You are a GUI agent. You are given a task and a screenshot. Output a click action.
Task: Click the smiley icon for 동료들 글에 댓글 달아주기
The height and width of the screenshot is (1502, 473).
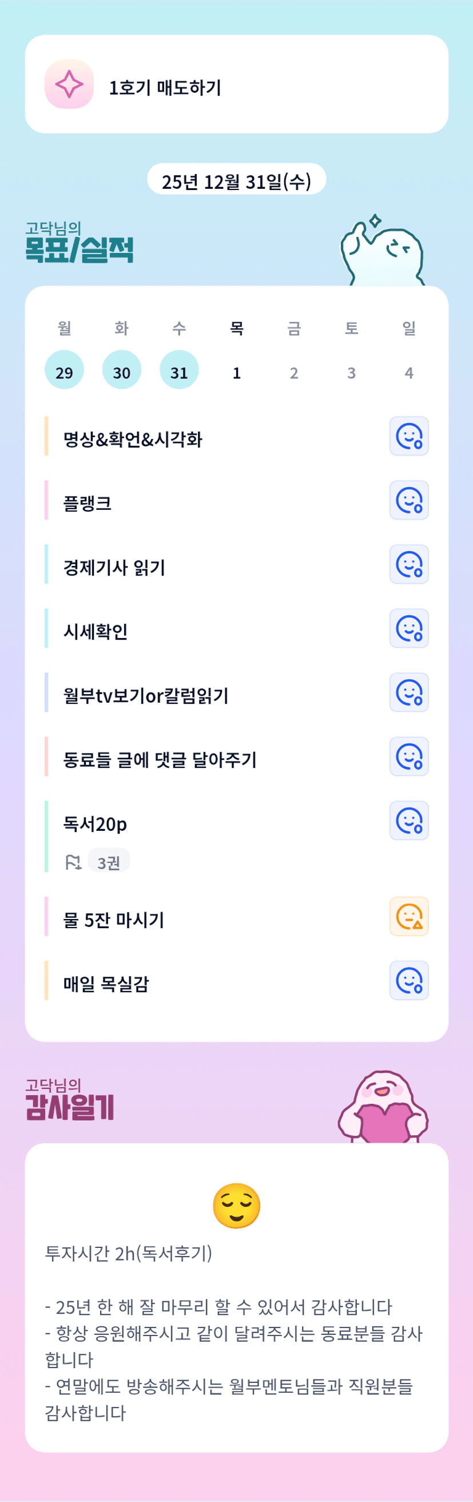tap(409, 757)
